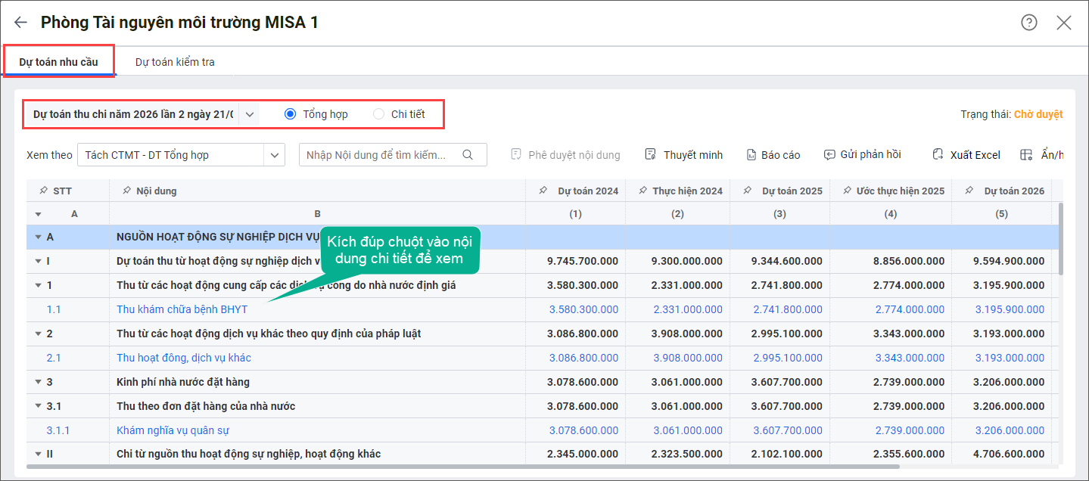Click the Xuất Excel export icon
The height and width of the screenshot is (481, 1089).
938,155
